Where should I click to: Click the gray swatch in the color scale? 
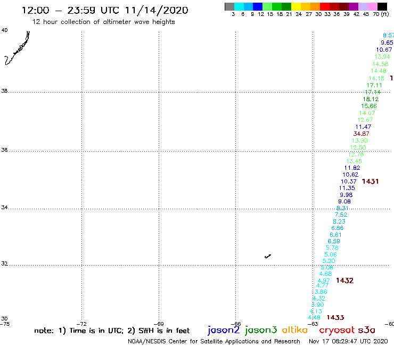(x=229, y=6)
